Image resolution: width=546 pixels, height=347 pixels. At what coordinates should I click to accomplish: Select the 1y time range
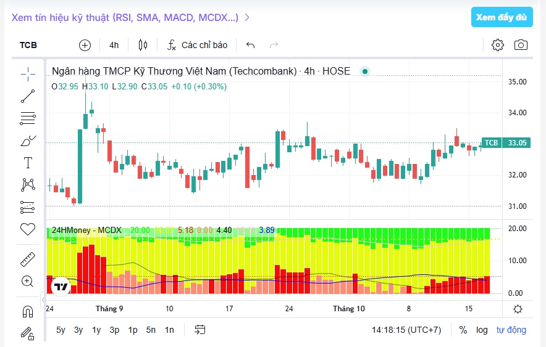[x=96, y=330]
